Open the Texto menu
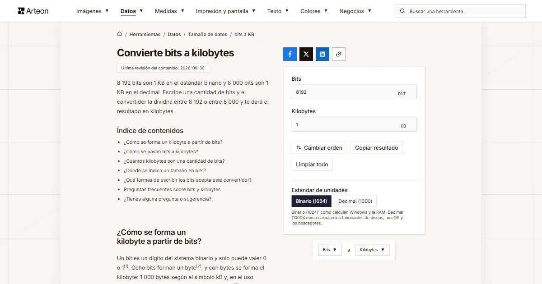 click(x=278, y=11)
